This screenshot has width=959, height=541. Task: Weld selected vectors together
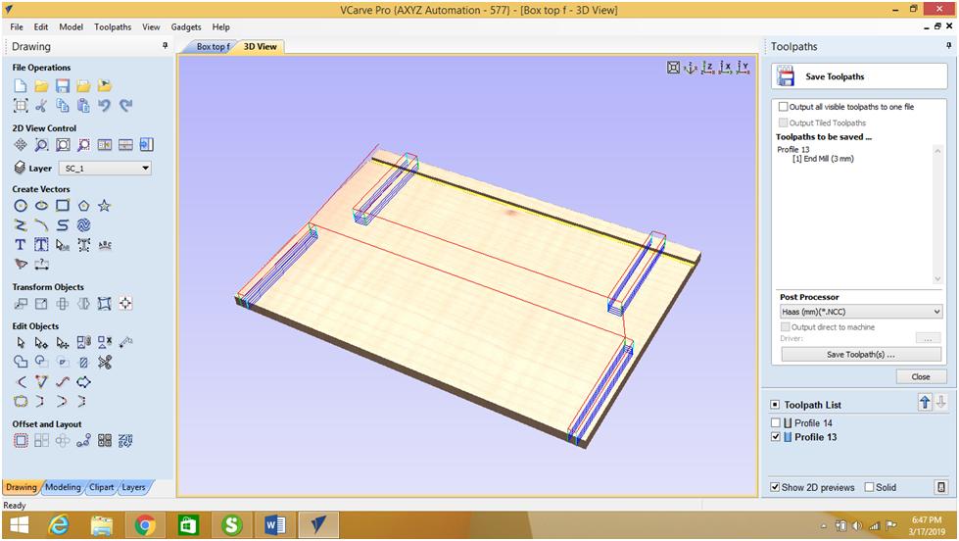pos(21,363)
